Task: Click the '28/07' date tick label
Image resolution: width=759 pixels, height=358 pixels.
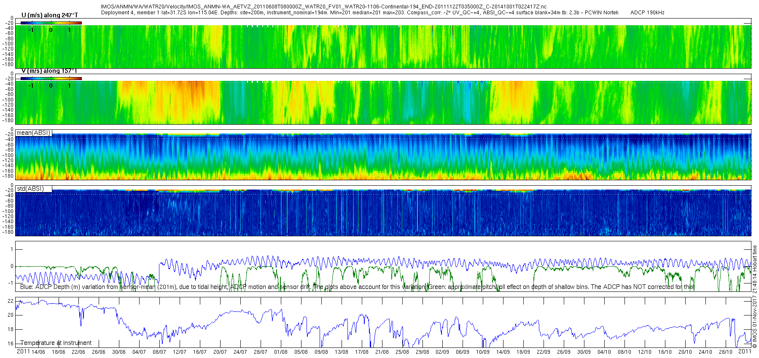Action: (261, 352)
